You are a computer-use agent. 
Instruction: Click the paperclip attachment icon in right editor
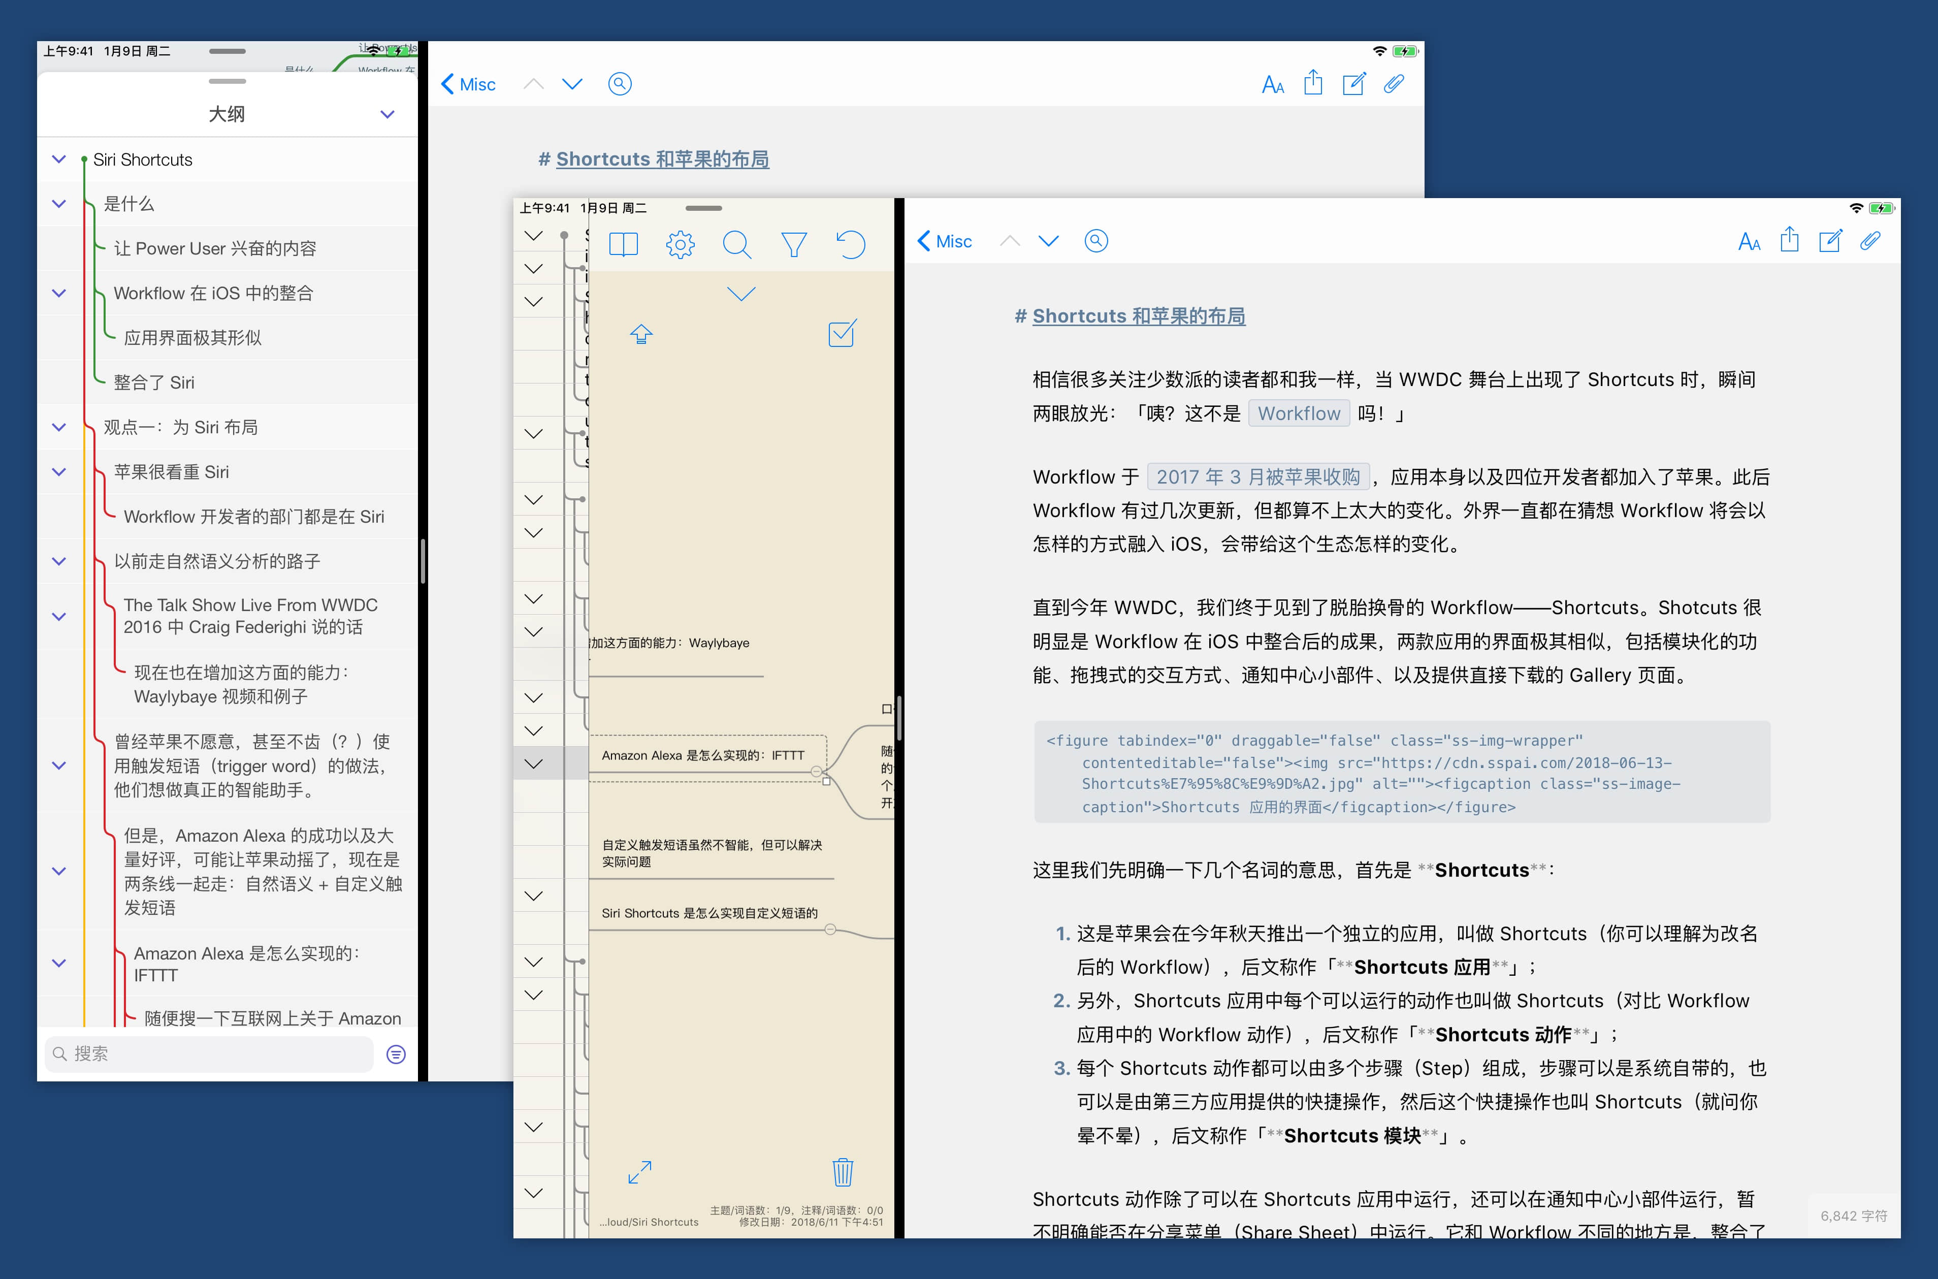pos(1869,241)
